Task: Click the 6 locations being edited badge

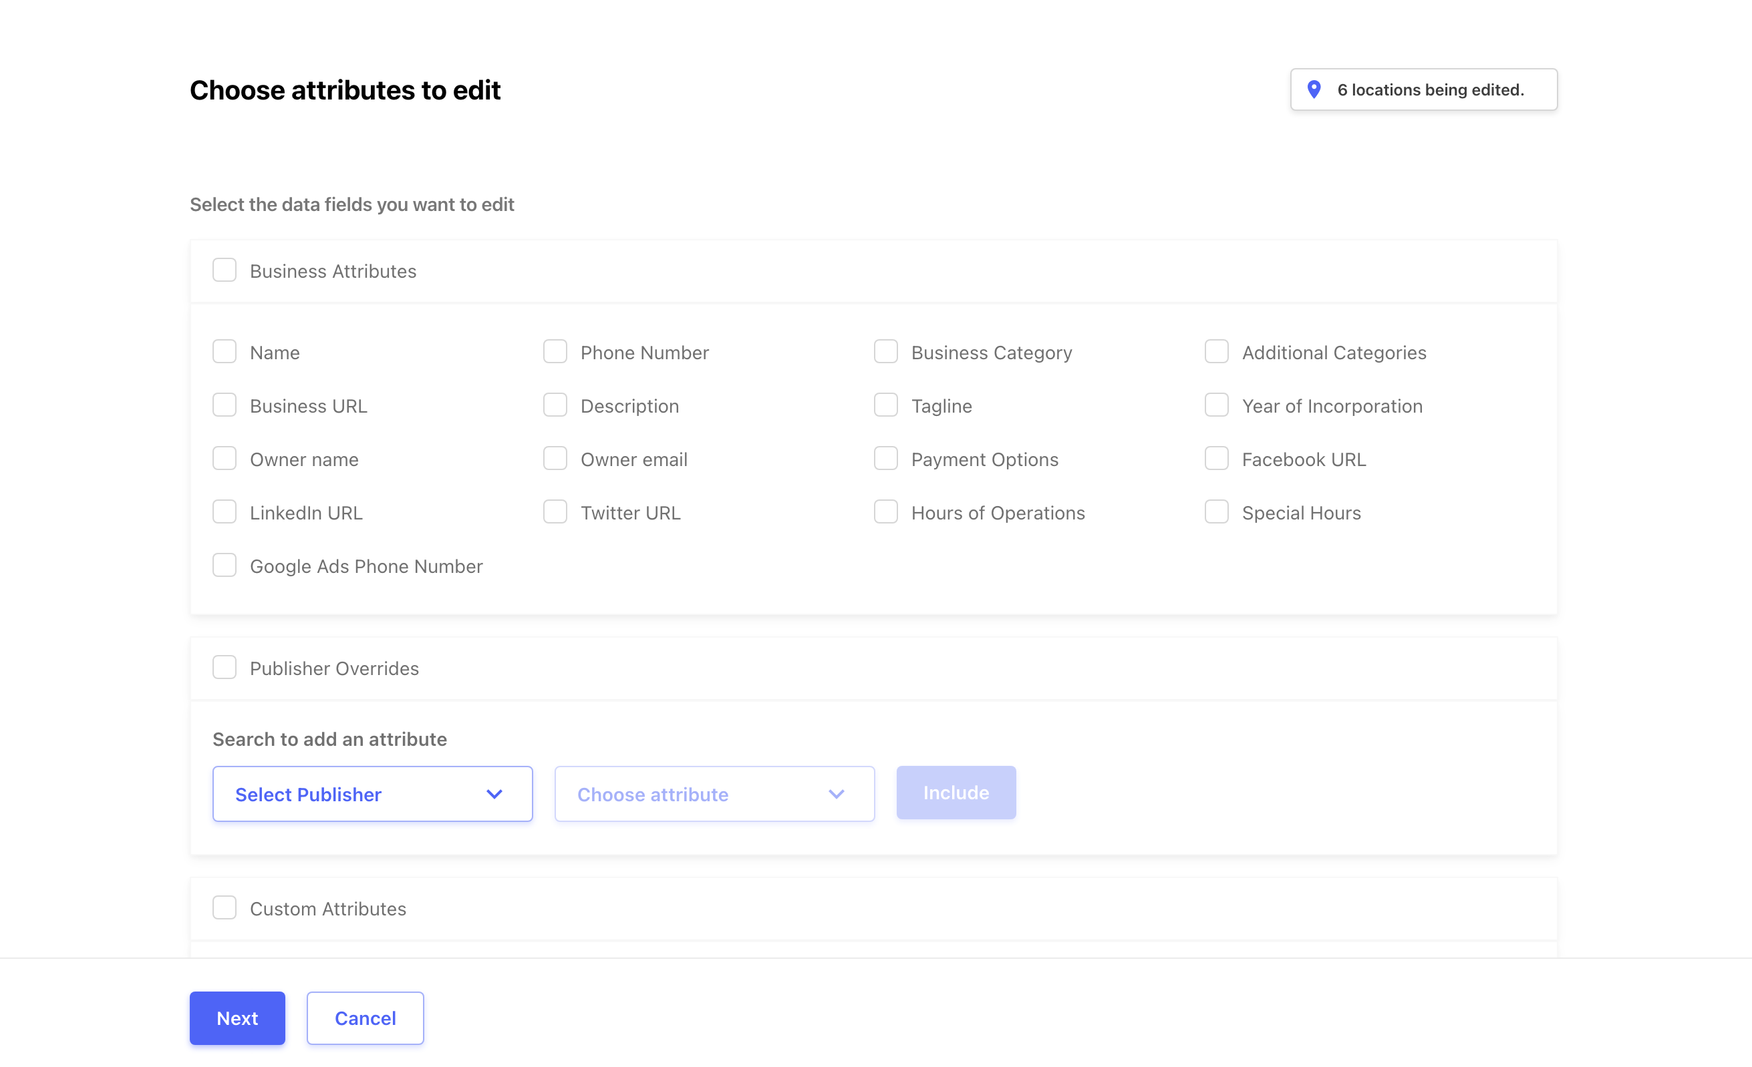Action: coord(1424,89)
